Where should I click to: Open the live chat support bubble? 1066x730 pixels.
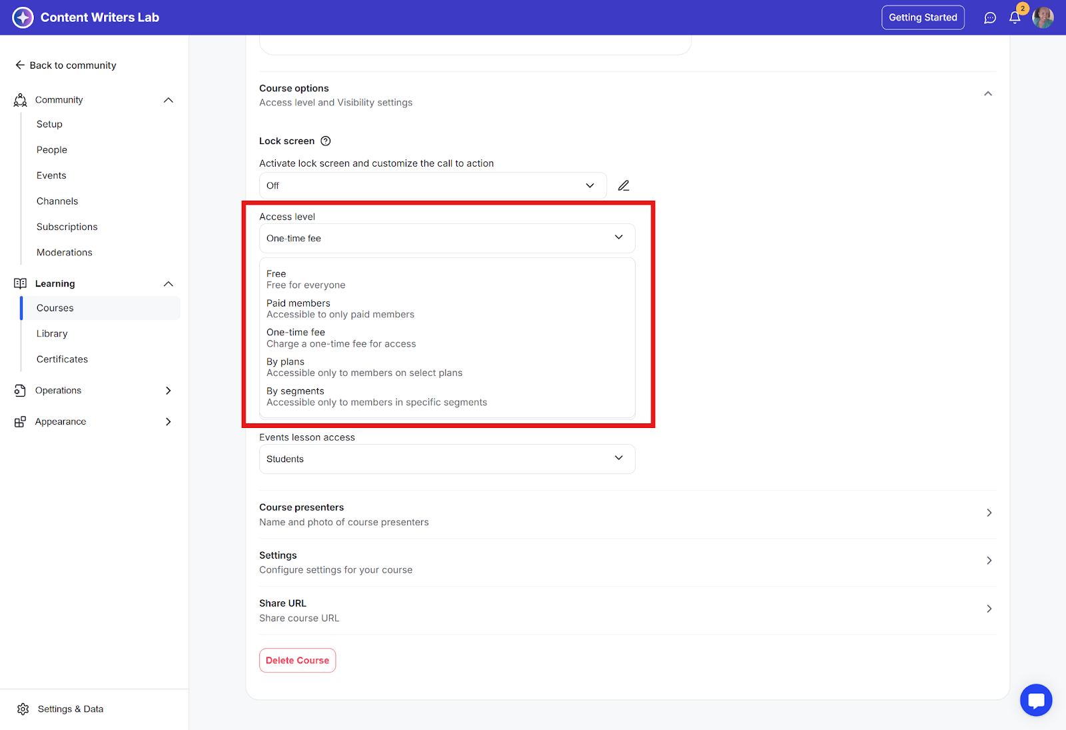click(1036, 701)
